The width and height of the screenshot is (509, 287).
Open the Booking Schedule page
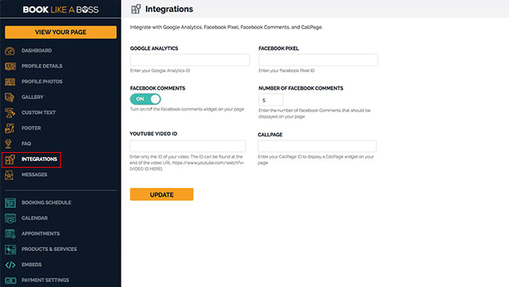[47, 203]
